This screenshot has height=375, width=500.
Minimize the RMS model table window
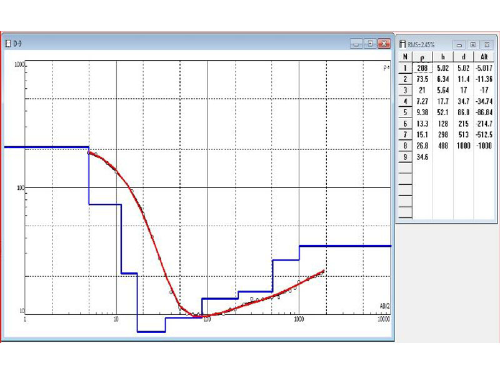[459, 45]
